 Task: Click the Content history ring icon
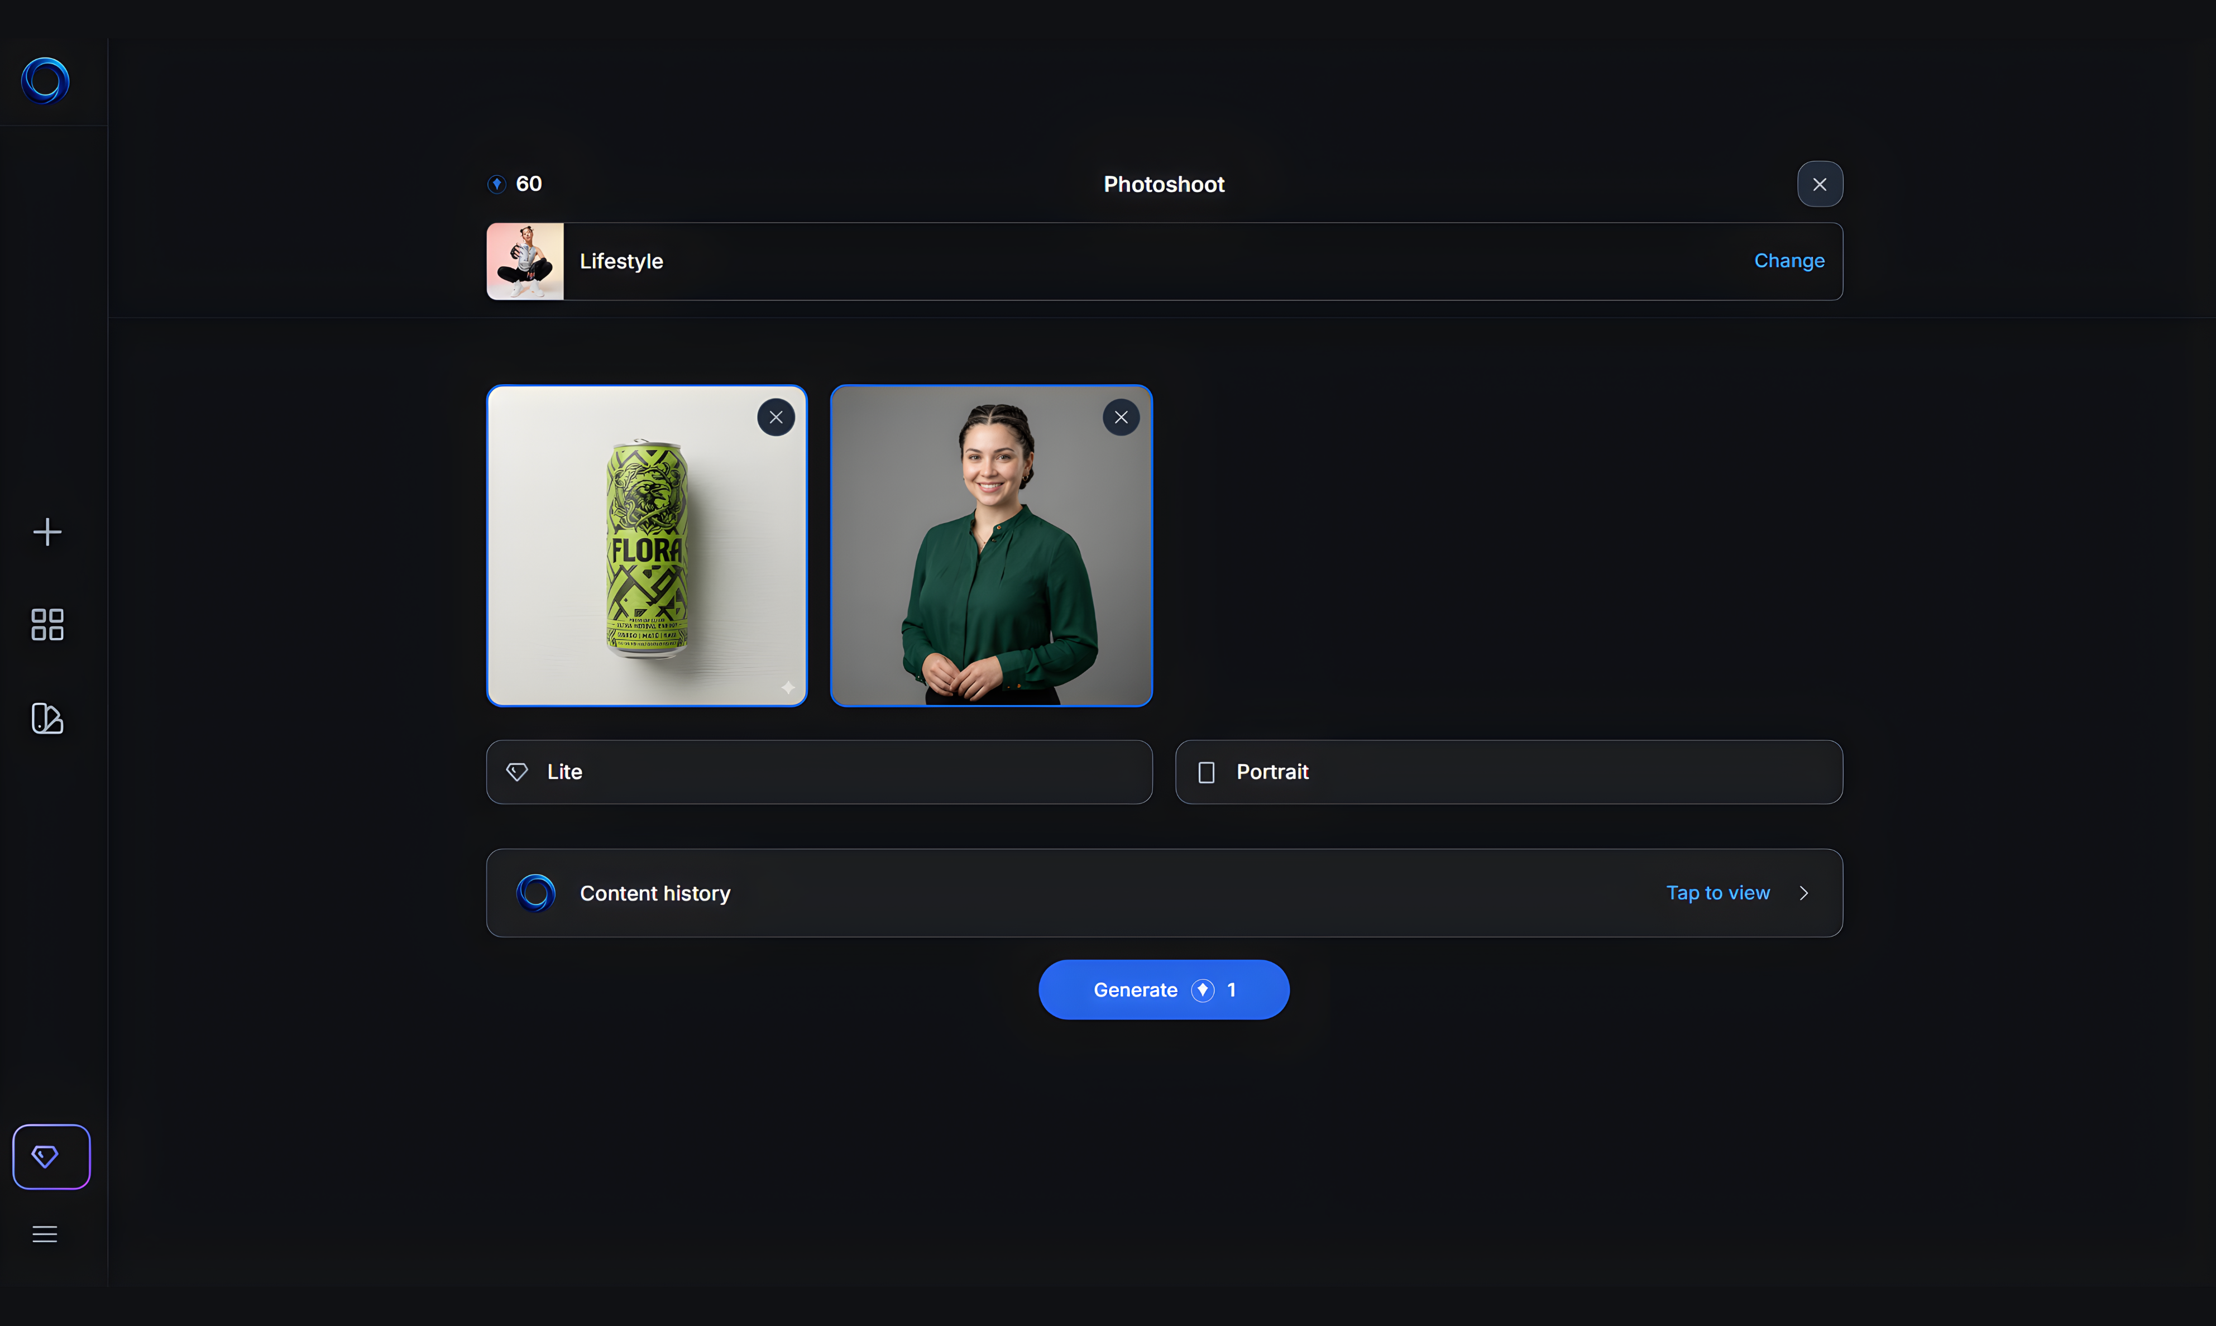pyautogui.click(x=536, y=893)
